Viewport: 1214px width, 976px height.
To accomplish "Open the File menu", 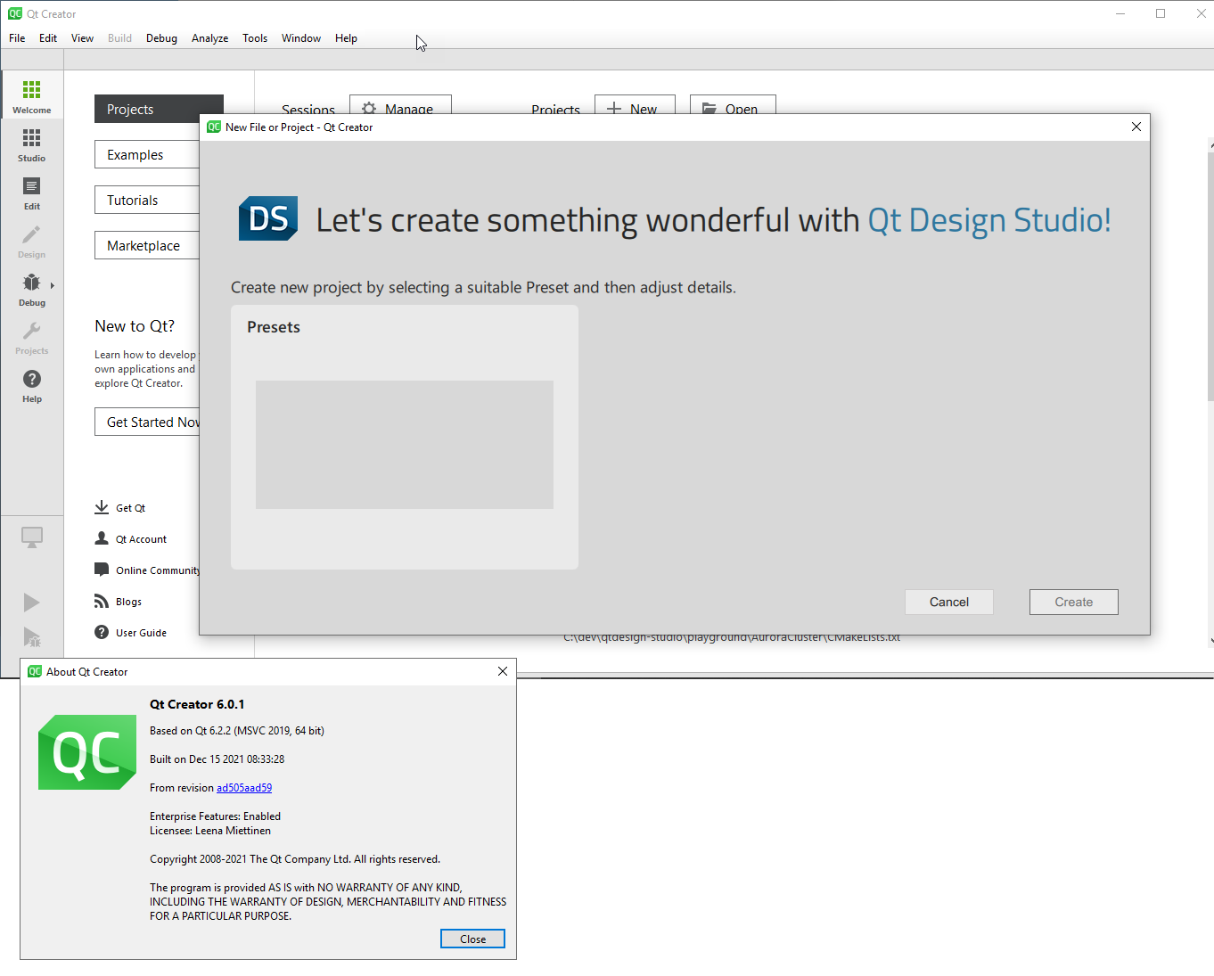I will pos(17,38).
